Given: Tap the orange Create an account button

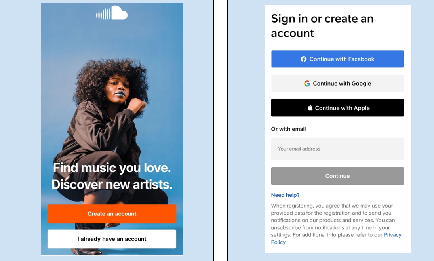Looking at the screenshot, I should (112, 213).
